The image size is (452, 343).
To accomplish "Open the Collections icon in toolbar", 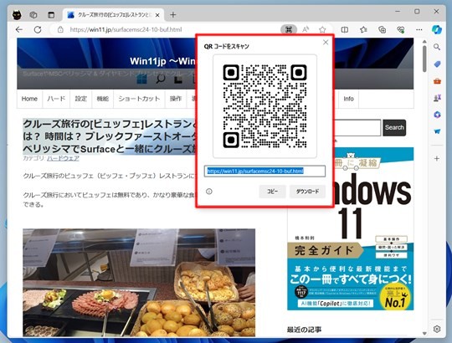I will (382, 29).
